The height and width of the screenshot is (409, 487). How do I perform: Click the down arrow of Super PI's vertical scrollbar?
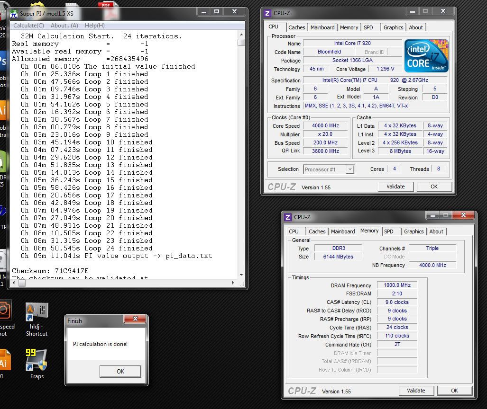tap(241, 275)
